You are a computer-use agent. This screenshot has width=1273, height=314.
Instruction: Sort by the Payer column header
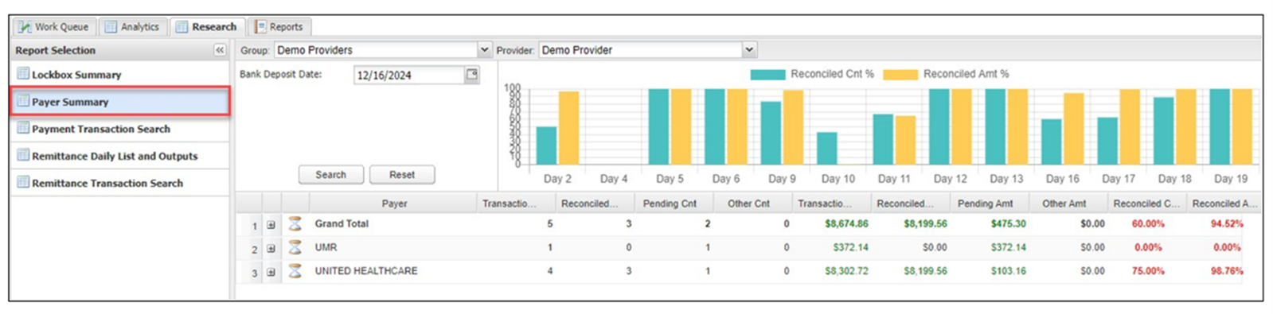(394, 204)
